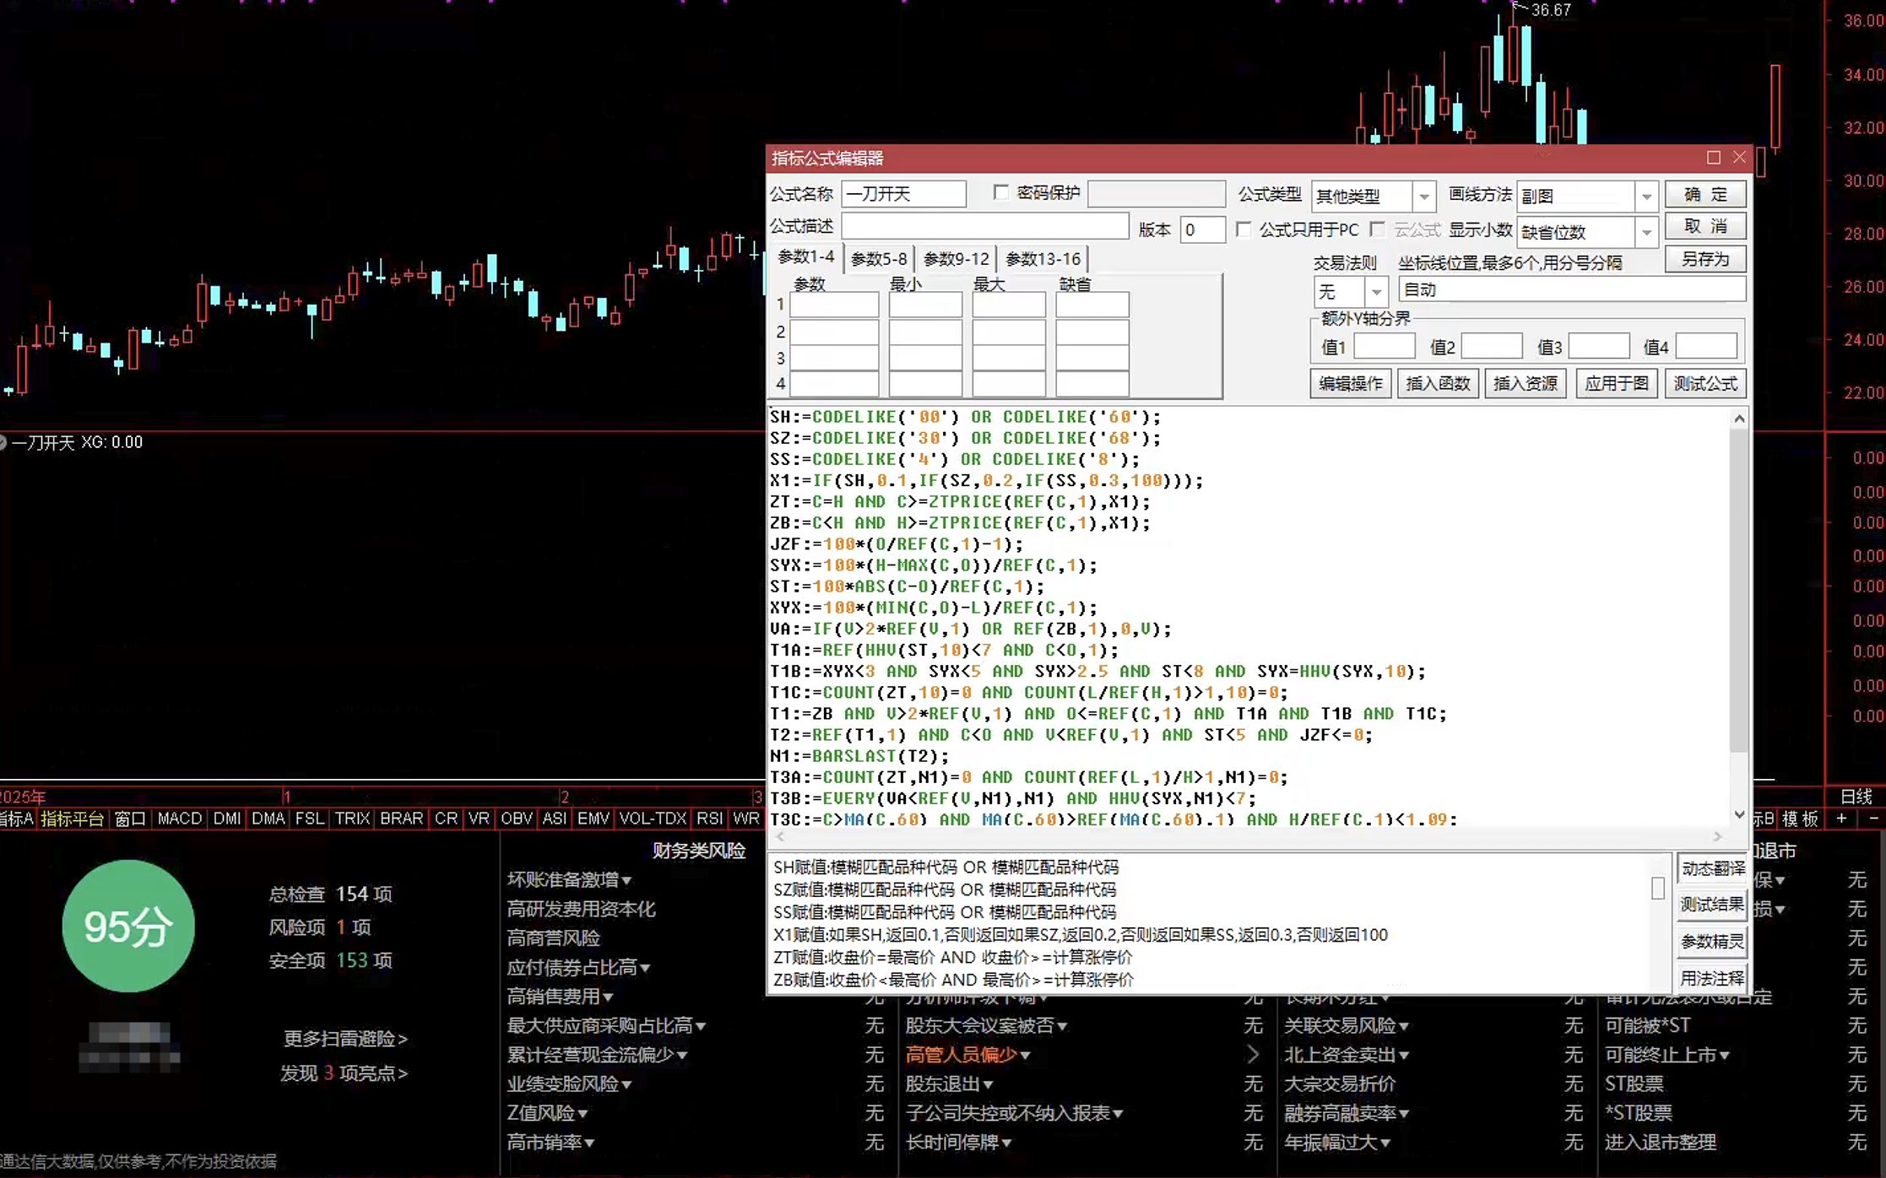The height and width of the screenshot is (1178, 1886).
Task: Click the plus icon beside 模板
Action: tap(1841, 819)
